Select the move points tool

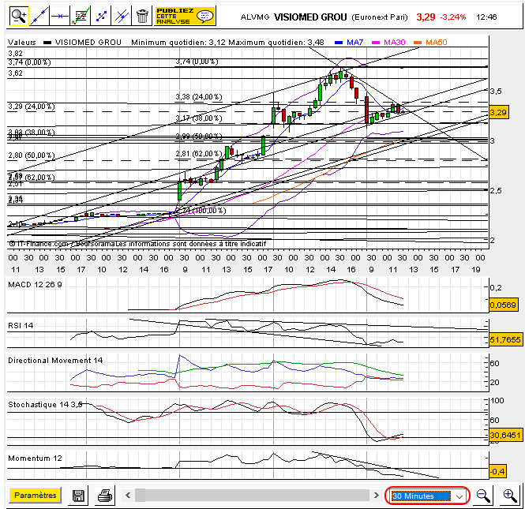point(101,16)
